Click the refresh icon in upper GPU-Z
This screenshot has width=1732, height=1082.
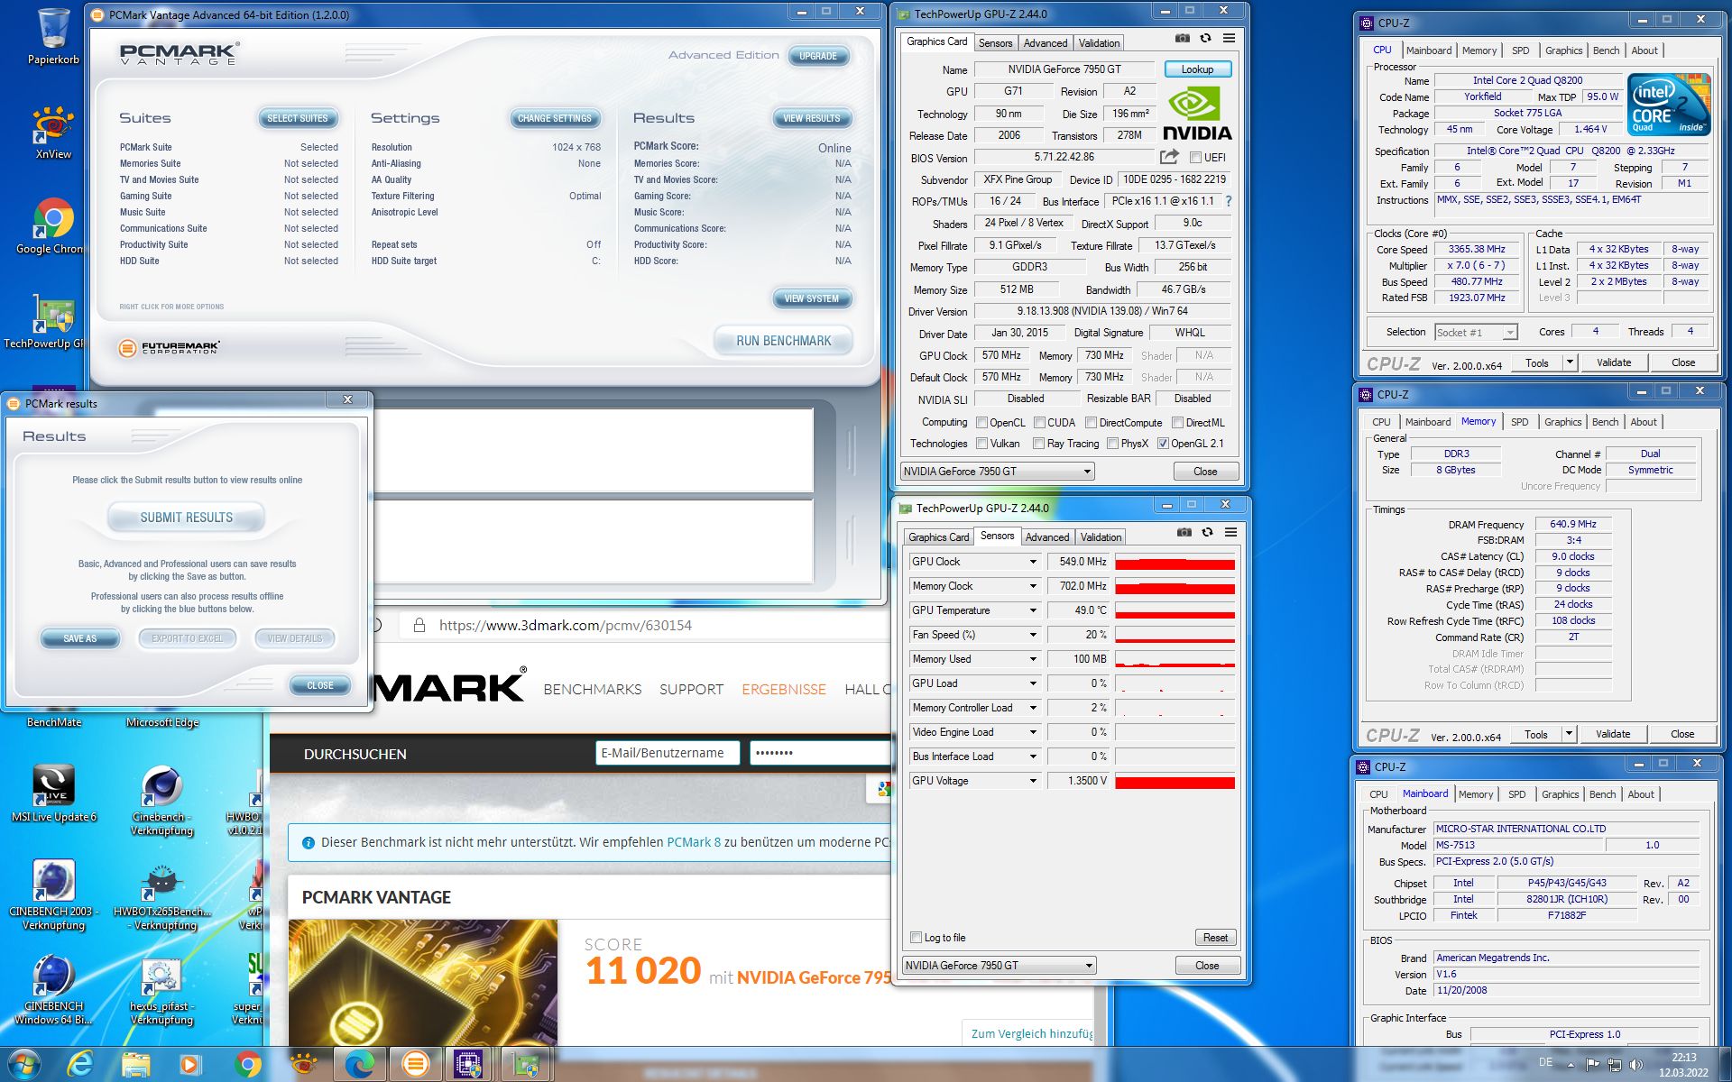[1205, 39]
